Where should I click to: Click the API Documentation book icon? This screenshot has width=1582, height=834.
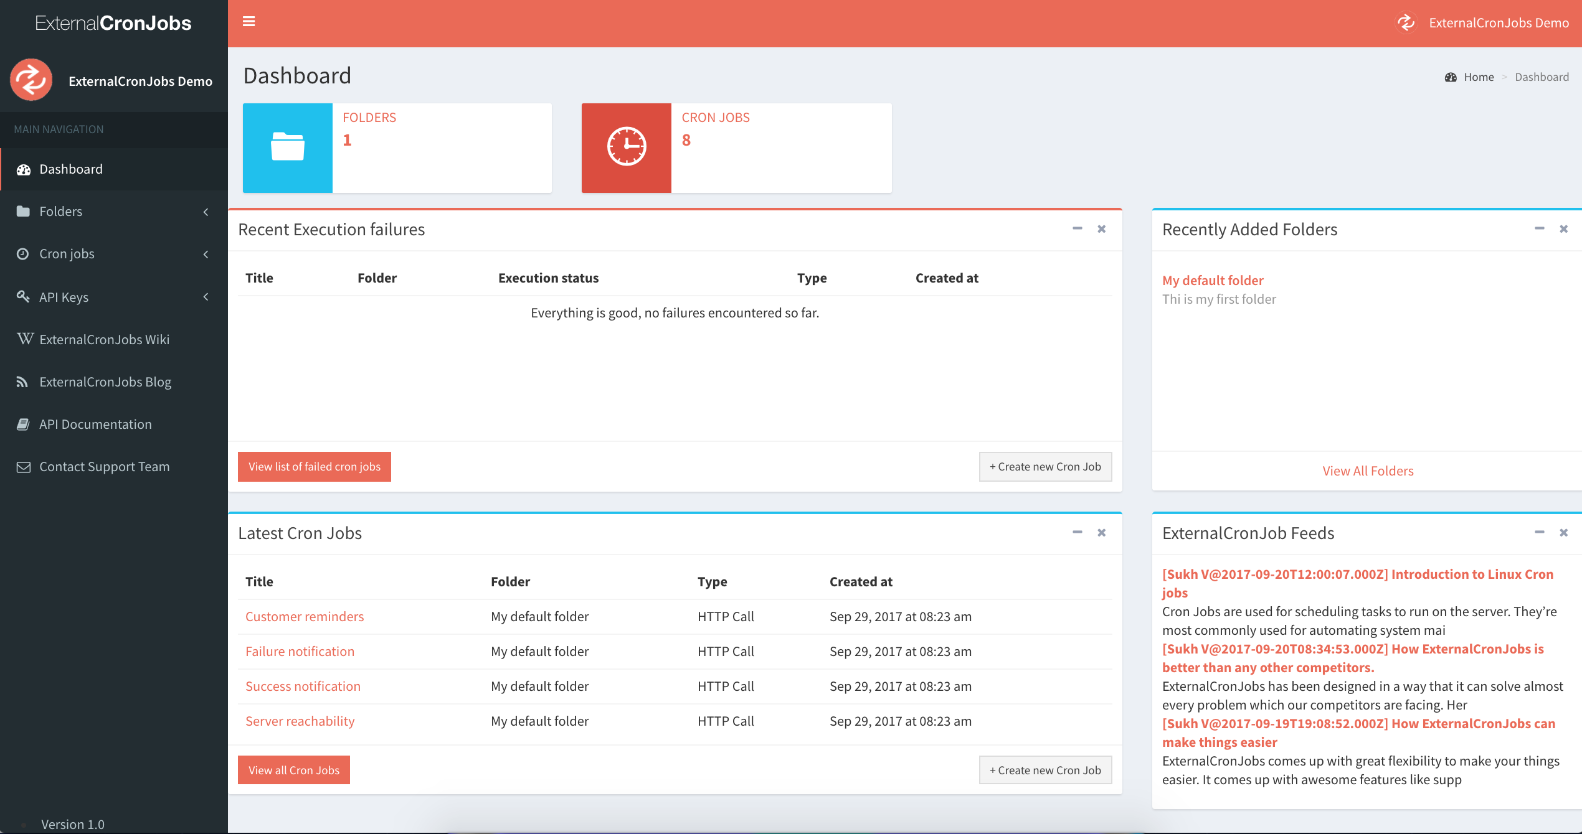[23, 424]
